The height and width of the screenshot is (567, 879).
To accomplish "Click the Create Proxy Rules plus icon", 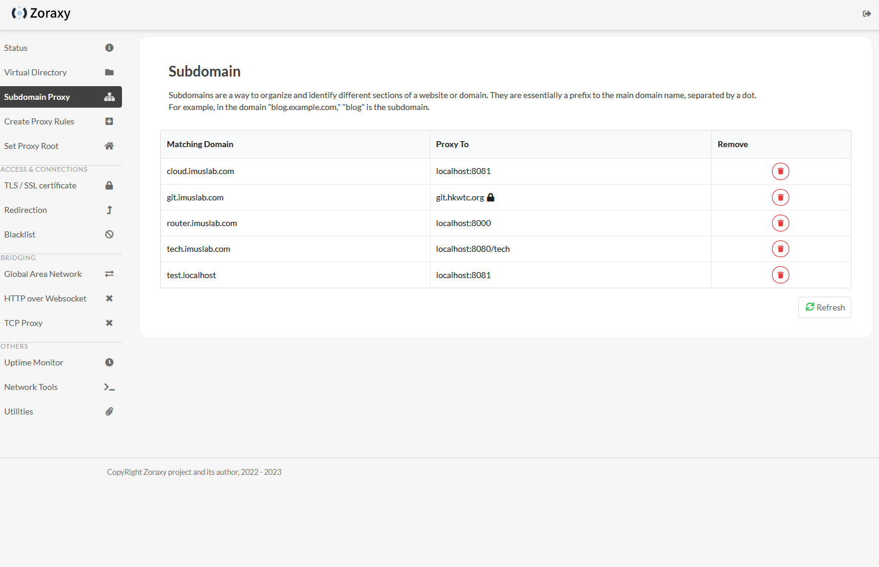I will pyautogui.click(x=109, y=121).
